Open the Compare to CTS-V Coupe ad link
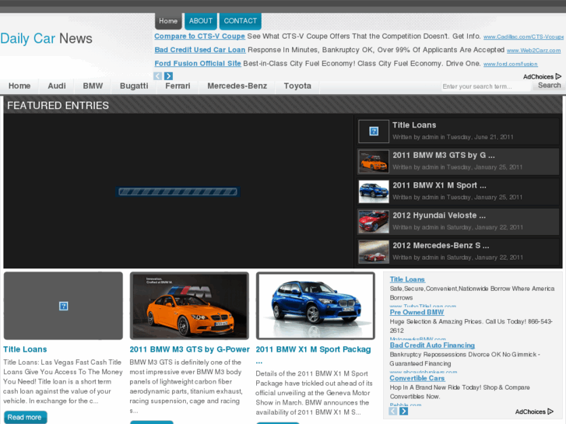The image size is (566, 424). [199, 37]
